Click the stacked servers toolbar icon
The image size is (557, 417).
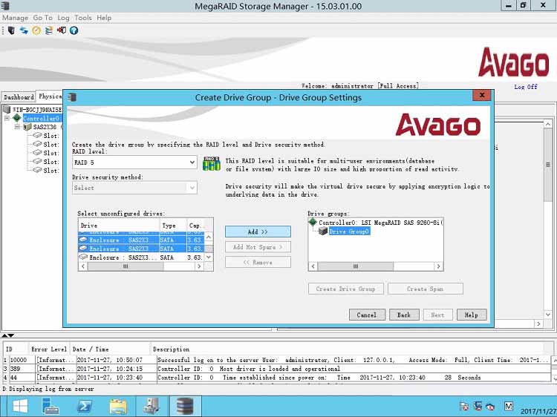tap(49, 30)
